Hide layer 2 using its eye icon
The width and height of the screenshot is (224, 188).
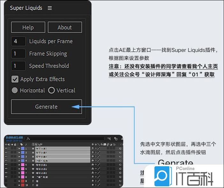[6, 152]
